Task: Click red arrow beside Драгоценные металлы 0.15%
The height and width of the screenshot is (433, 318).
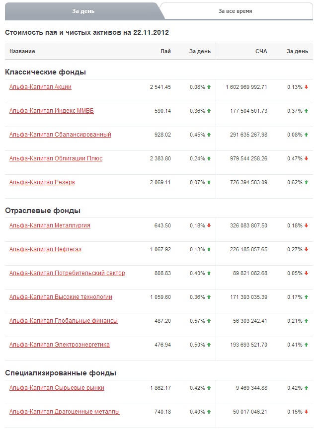Action: click(306, 412)
